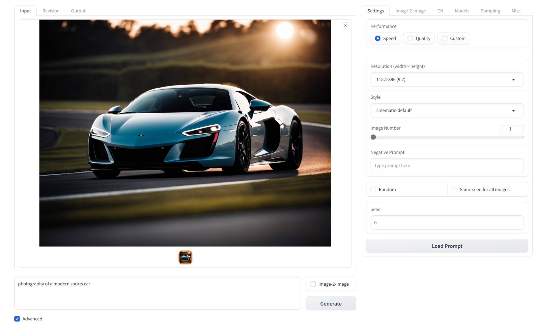Choose Quality performance mode

pyautogui.click(x=410, y=38)
